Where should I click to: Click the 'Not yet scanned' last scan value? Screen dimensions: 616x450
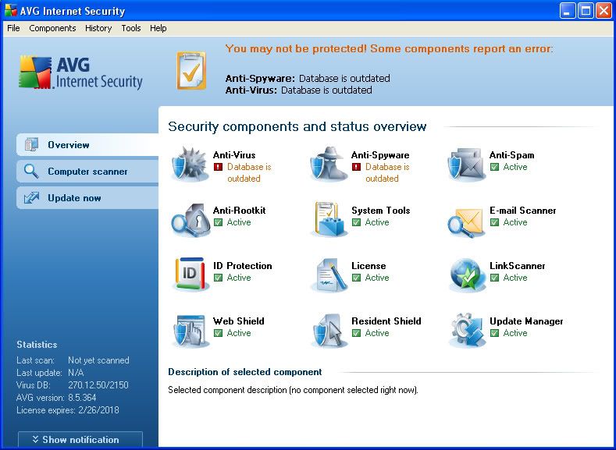click(98, 360)
